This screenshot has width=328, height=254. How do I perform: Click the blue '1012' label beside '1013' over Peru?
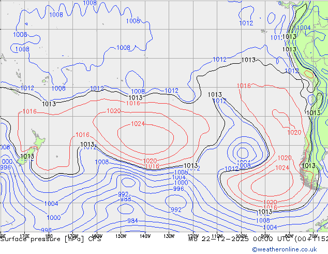click(291, 70)
